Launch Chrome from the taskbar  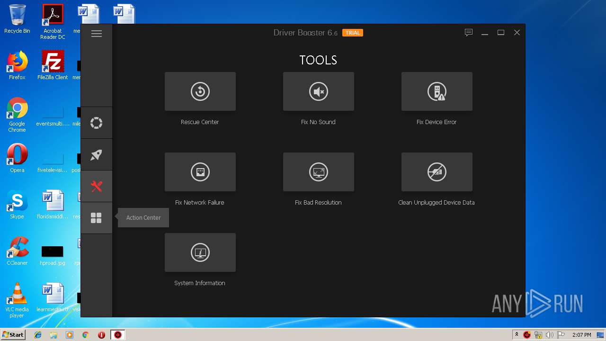(86, 335)
